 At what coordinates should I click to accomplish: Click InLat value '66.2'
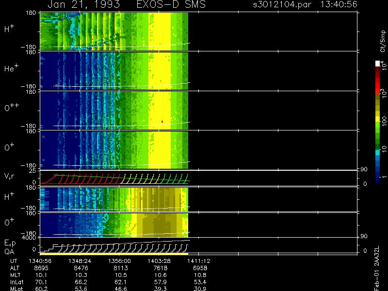tap(81, 282)
